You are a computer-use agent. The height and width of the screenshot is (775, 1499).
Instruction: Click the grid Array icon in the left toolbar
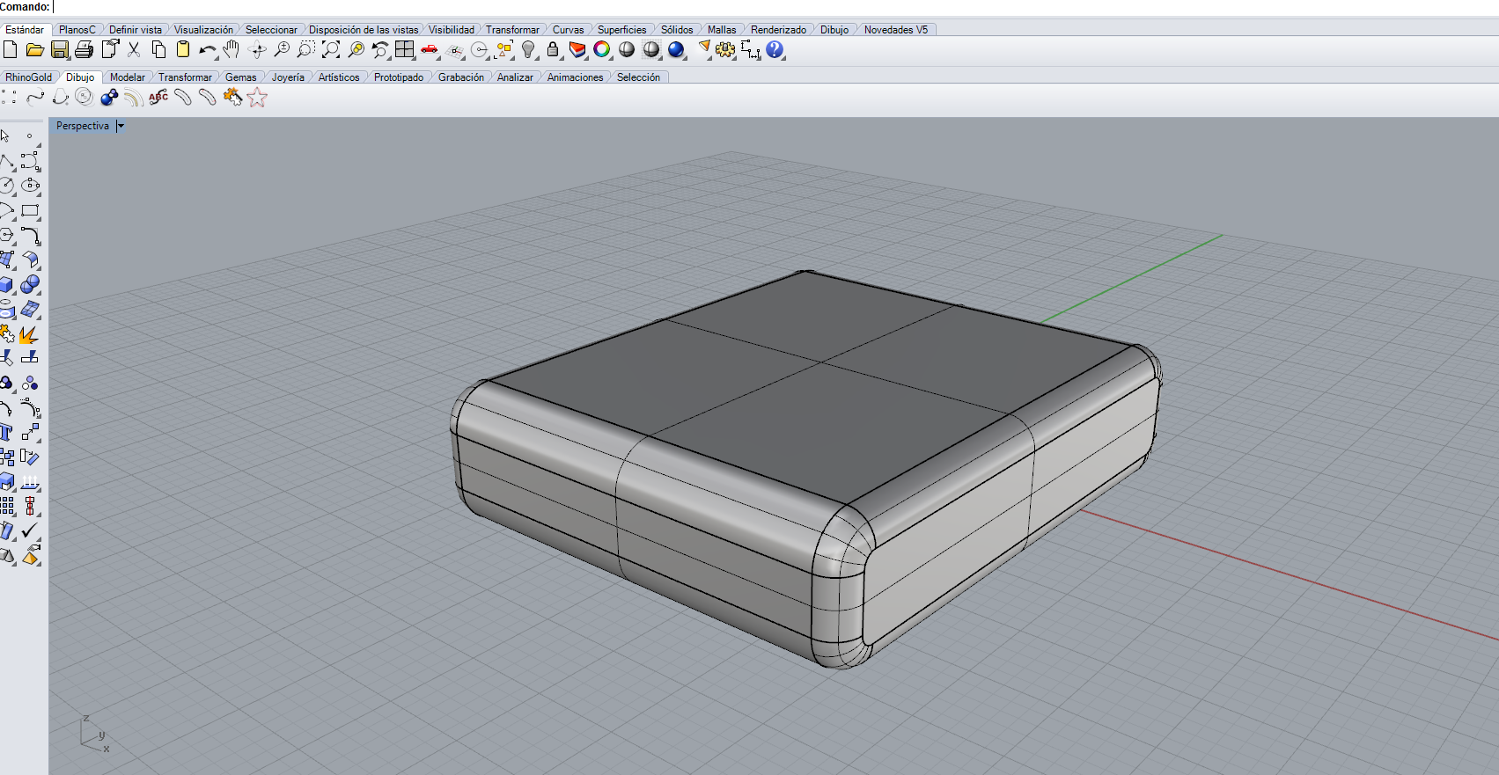(x=7, y=506)
